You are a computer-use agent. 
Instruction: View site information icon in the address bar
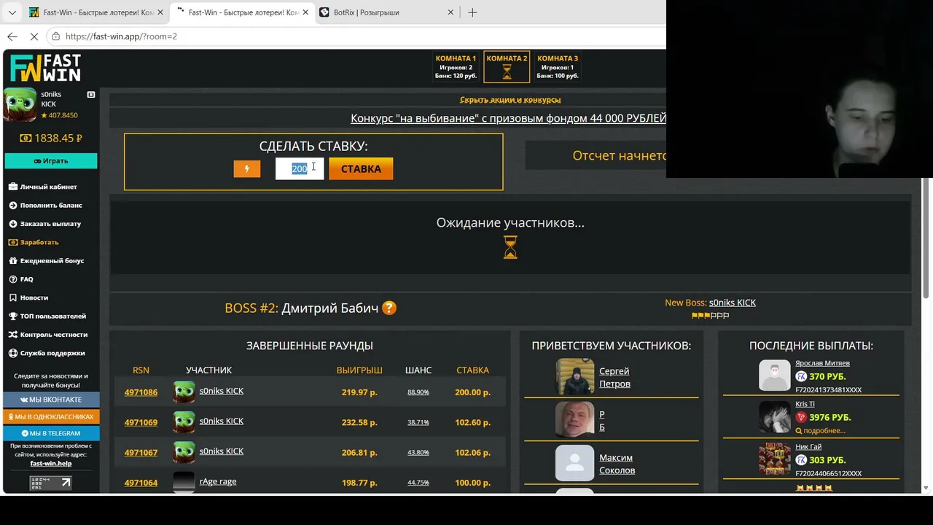[55, 36]
